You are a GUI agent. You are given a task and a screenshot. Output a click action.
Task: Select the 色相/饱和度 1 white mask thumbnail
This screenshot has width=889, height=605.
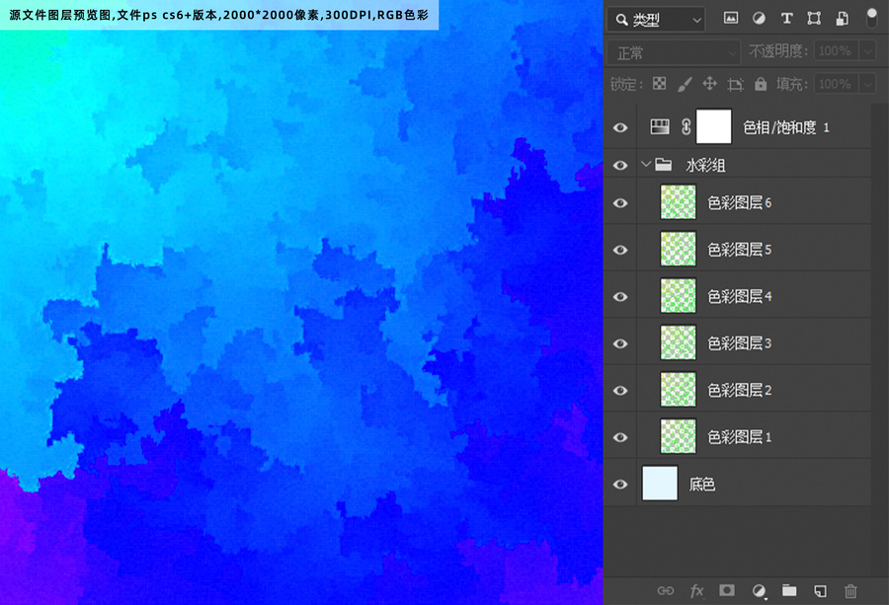pyautogui.click(x=713, y=126)
